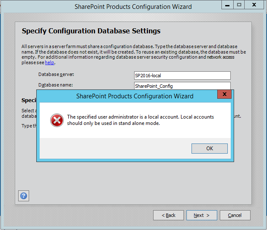Click OK in the error dialog
Image resolution: width=267 pixels, height=230 pixels.
(x=210, y=149)
